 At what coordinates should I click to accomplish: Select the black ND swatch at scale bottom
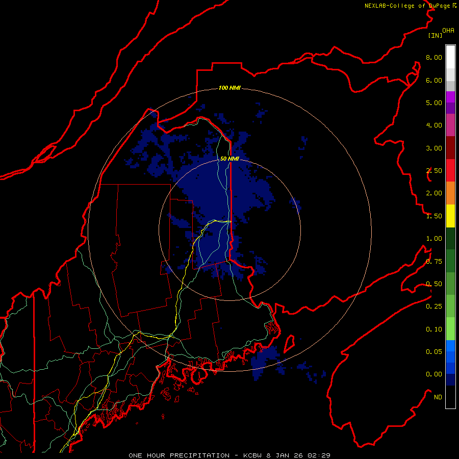(x=450, y=397)
